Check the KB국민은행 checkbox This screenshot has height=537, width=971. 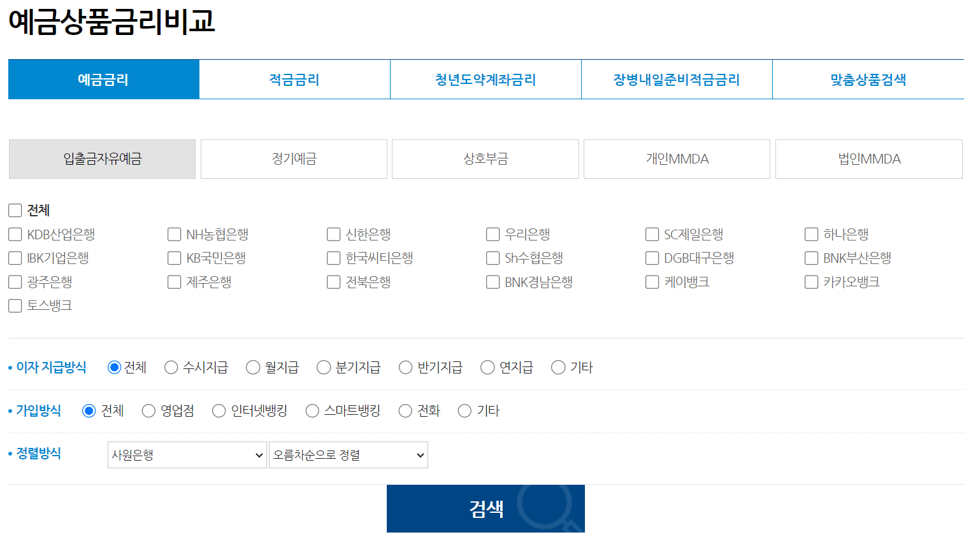[x=175, y=258]
